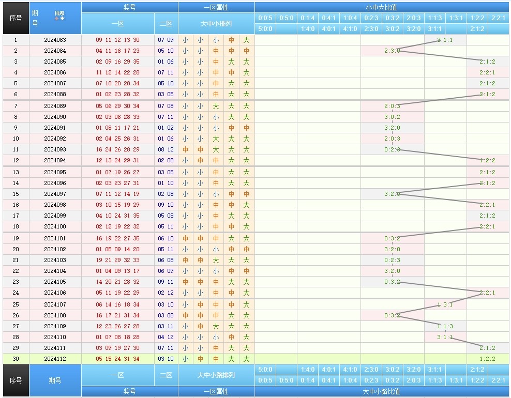Click ratio value 2:3:0 in row 2024084
Screen dimensions: 511x398
392,51
